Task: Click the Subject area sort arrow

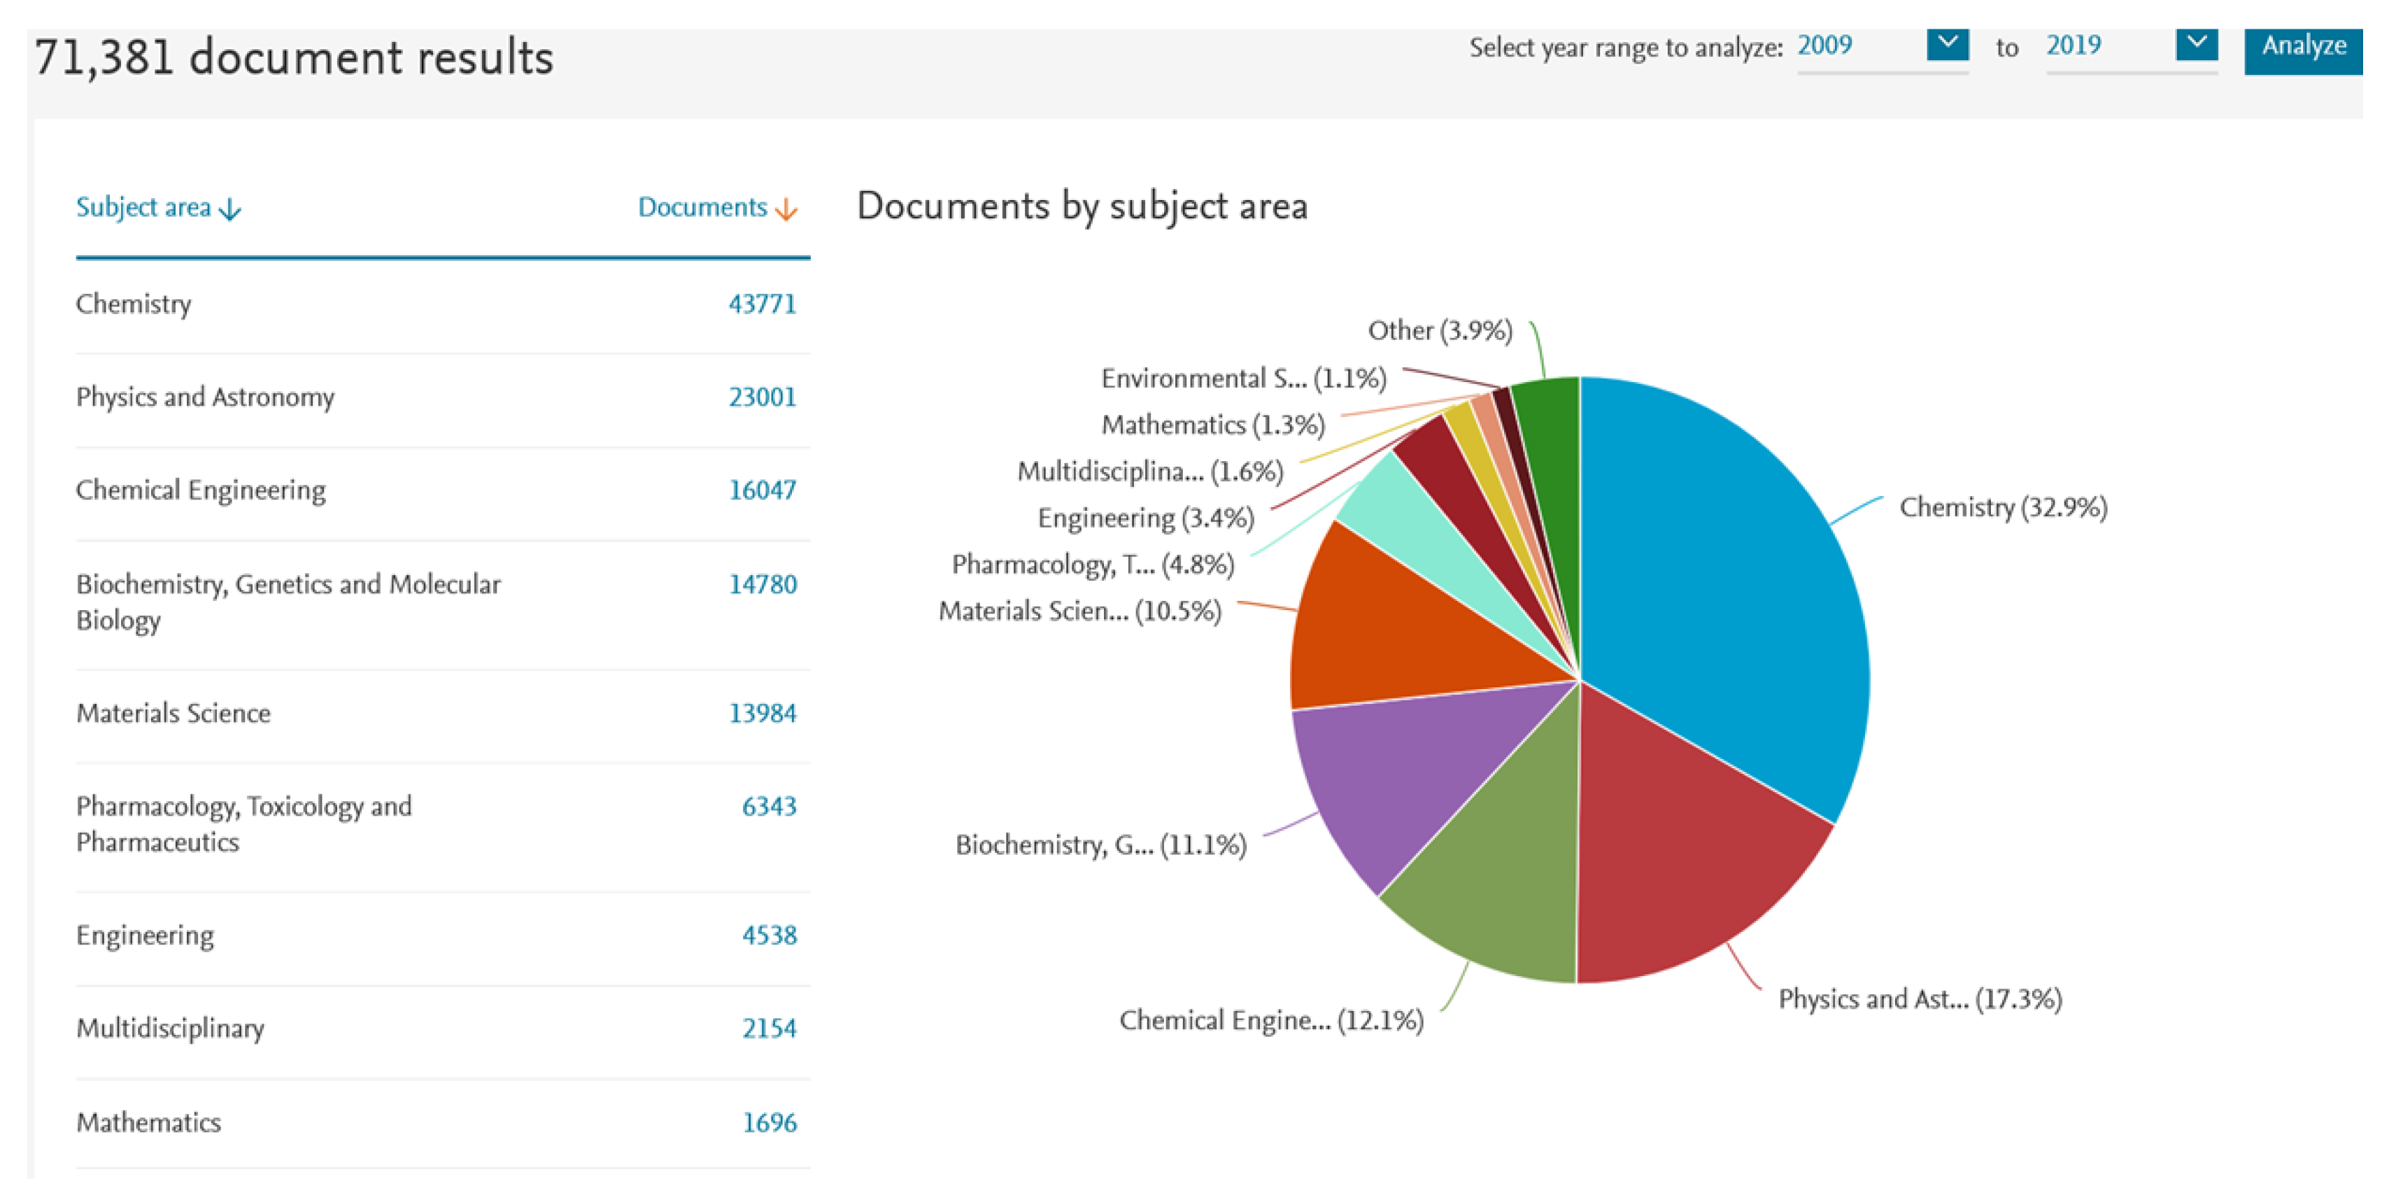Action: [x=229, y=209]
